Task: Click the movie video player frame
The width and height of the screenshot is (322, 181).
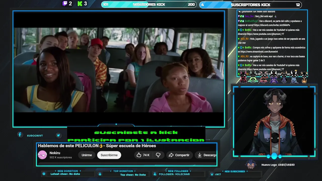Action: [x=119, y=69]
